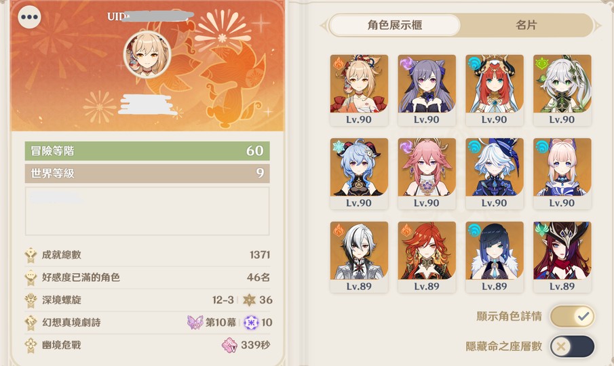The height and width of the screenshot is (366, 614).
Task: Open the Spiral Abyss 深境螺旋 icon
Action: (31, 300)
